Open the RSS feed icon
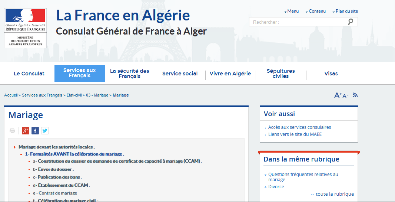Viewport: 395px width, 202px height. click(x=355, y=95)
